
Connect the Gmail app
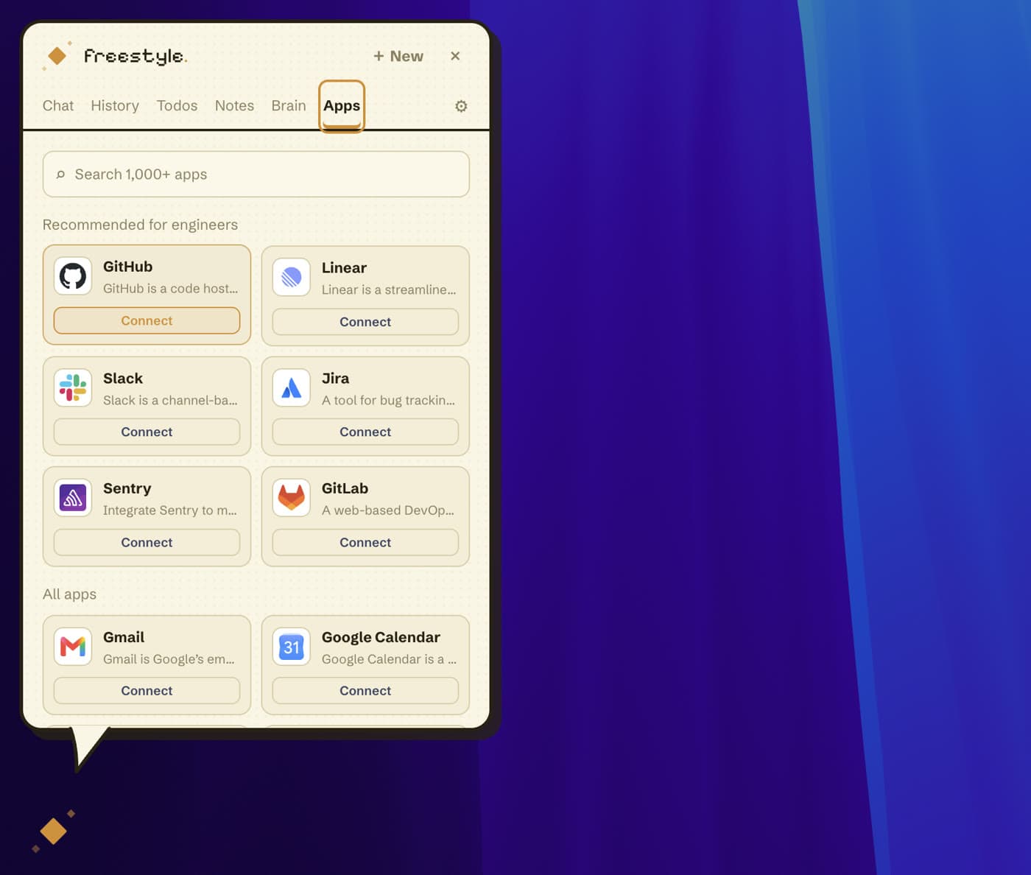[x=147, y=691]
